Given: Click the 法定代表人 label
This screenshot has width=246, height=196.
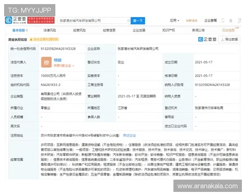Looking at the screenshot, I should (x=18, y=62).
